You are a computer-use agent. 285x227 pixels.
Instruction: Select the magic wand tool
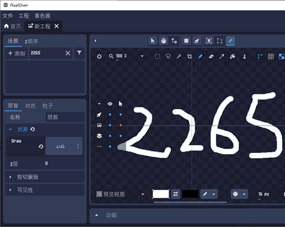pyautogui.click(x=179, y=57)
